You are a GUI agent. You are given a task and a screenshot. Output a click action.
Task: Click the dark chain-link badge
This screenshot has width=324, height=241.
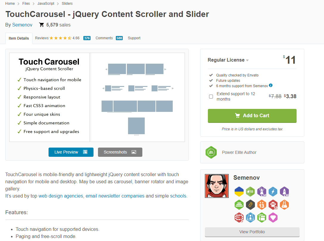[x=250, y=205]
